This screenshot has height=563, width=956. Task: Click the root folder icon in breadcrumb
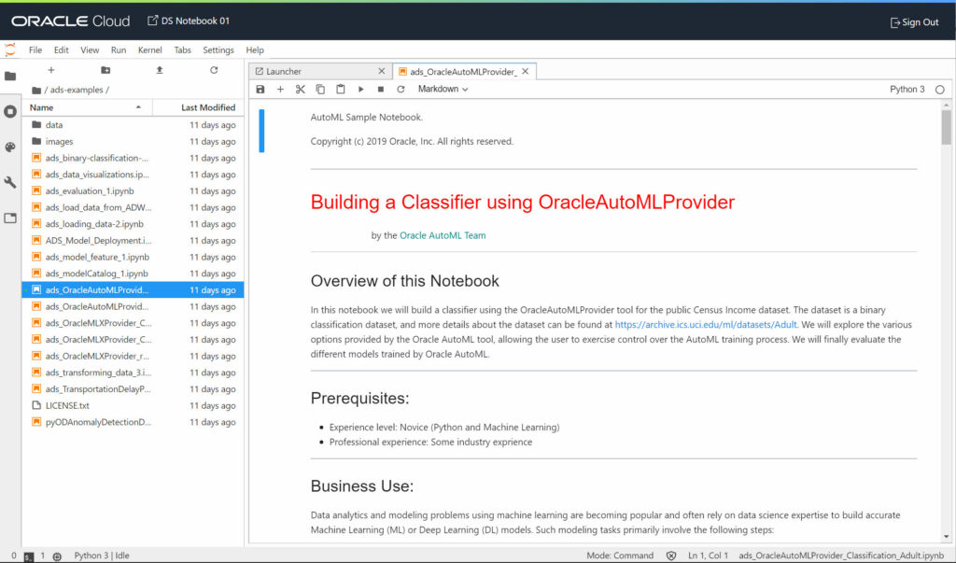pyautogui.click(x=36, y=91)
